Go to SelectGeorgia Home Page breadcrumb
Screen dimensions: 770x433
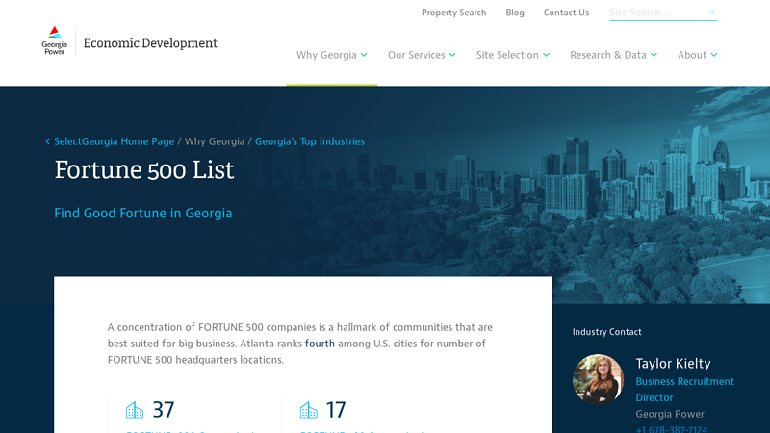point(114,141)
